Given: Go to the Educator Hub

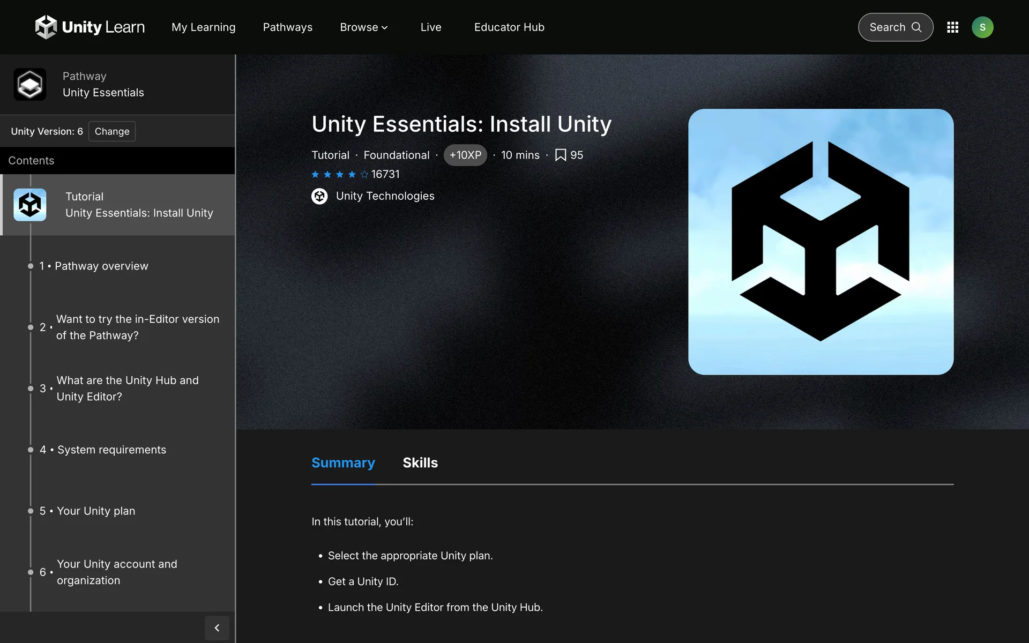Looking at the screenshot, I should coord(509,27).
